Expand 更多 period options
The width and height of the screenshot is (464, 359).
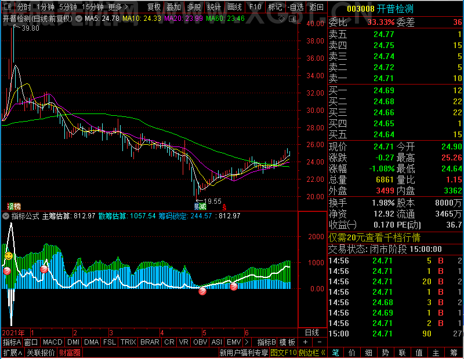click(x=118, y=7)
